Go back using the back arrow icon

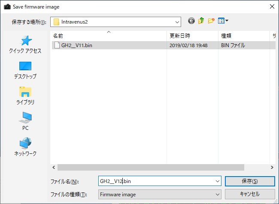(x=191, y=21)
